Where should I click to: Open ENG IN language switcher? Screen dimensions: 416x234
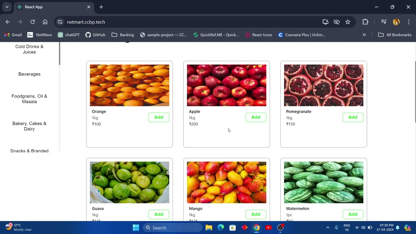pos(347,227)
